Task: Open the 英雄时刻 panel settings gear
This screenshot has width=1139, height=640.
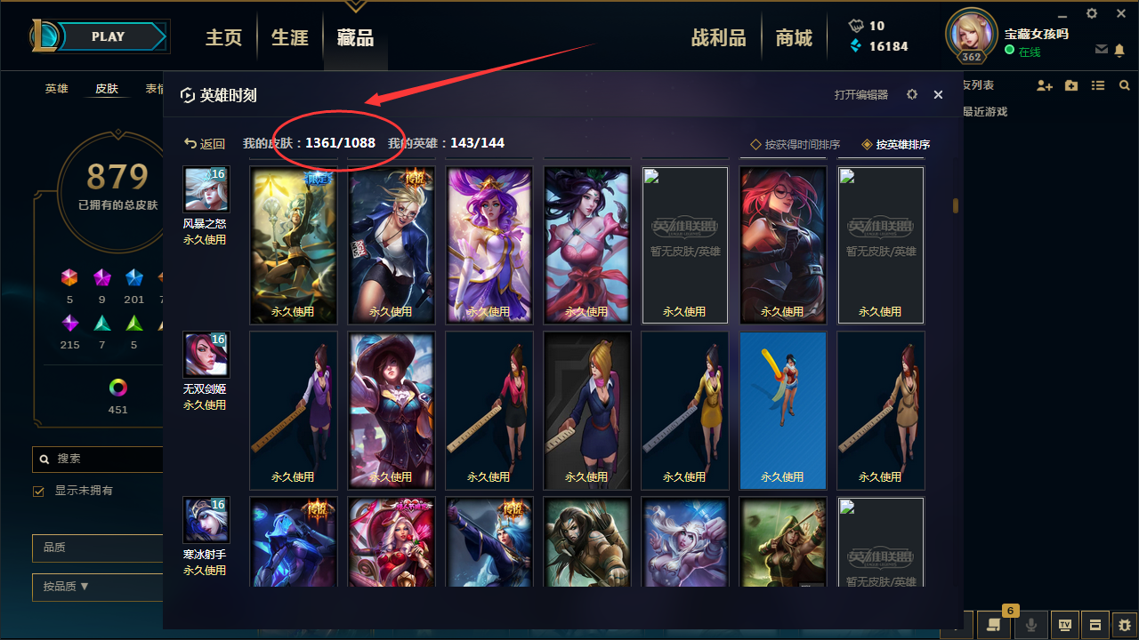Action: click(x=912, y=94)
